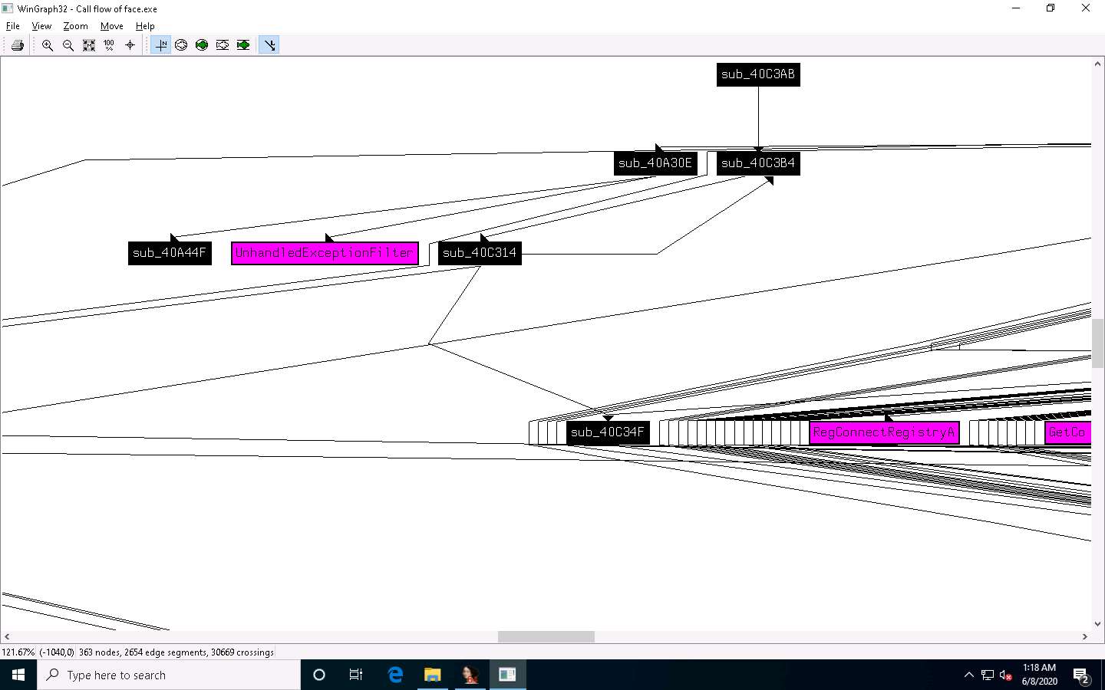Click scroll right arrow

(1085, 636)
